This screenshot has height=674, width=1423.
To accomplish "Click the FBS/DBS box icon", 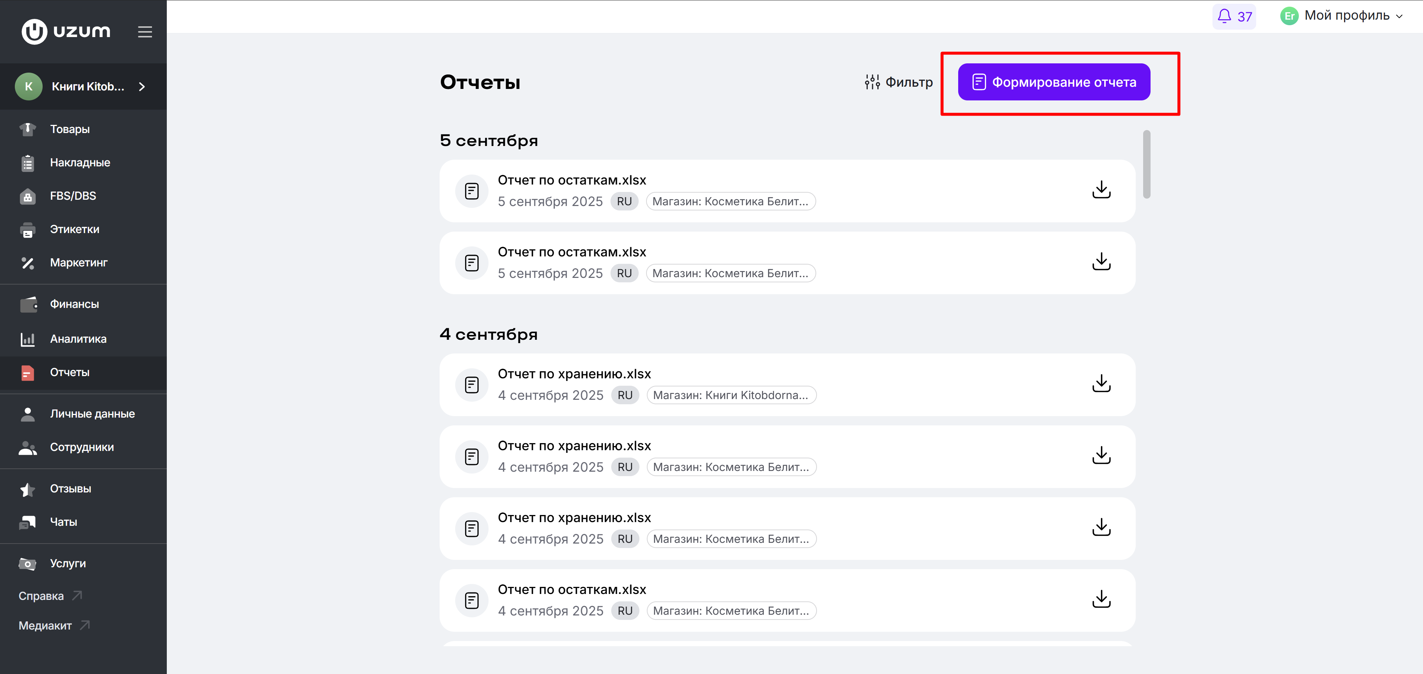I will click(x=28, y=196).
